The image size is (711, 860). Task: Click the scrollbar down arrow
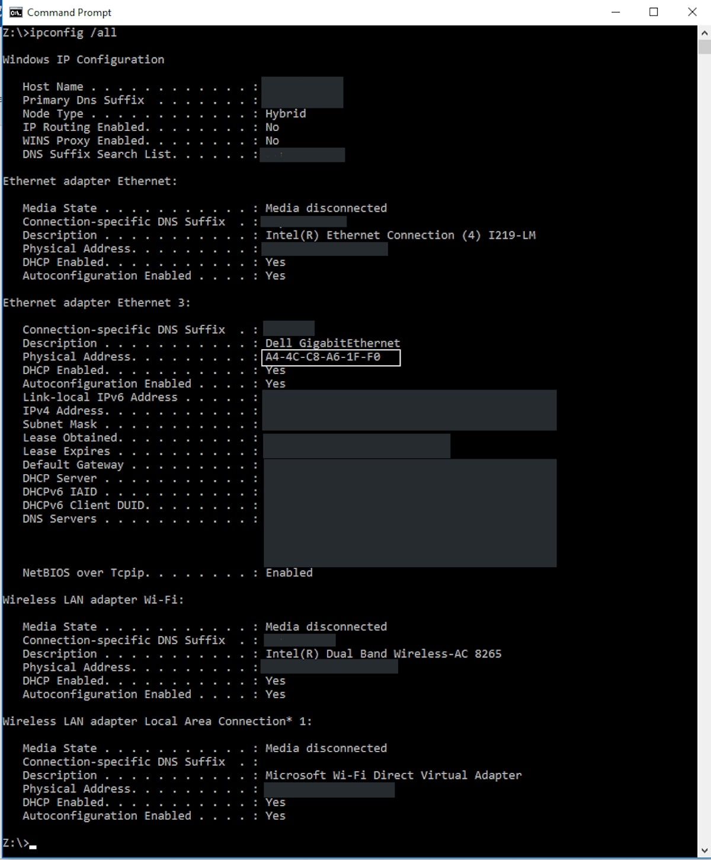(x=704, y=851)
